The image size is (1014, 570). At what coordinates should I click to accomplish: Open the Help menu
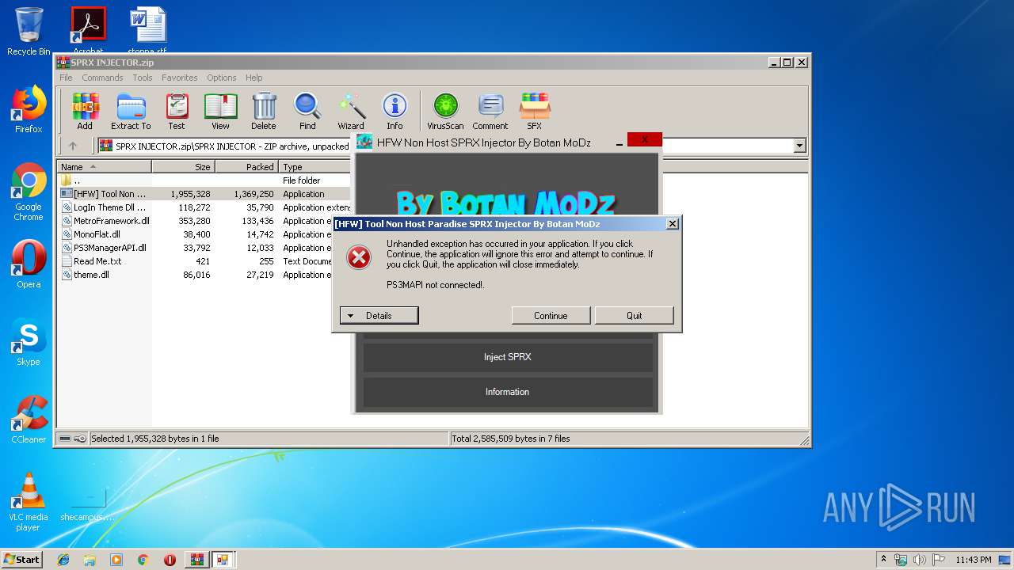[253, 78]
